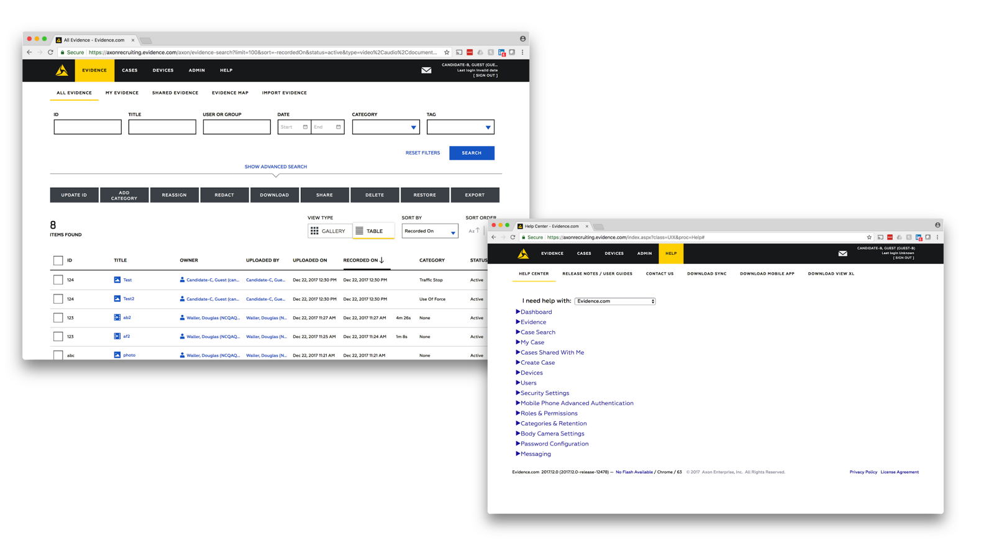The image size is (994, 556).
Task: Click into the ID search field
Action: tap(88, 127)
